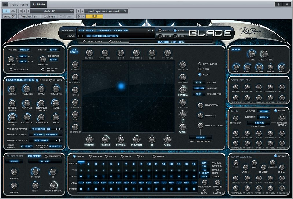Click previous Timbre Type arrow

57,129
